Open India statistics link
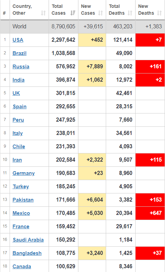Viewport: 165px width, 272px height. click(18, 80)
